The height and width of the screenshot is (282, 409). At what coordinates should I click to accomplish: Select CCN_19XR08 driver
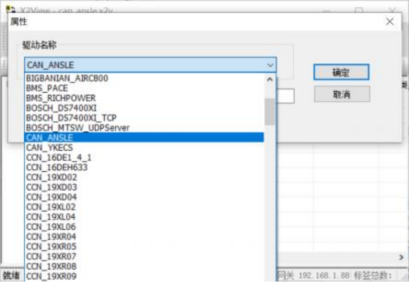click(144, 267)
